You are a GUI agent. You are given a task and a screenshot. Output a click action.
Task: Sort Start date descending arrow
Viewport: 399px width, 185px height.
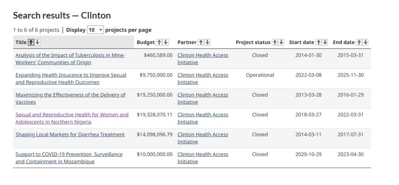click(325, 42)
